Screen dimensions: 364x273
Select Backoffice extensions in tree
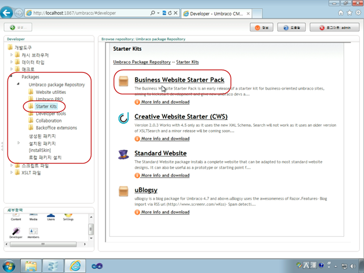pyautogui.click(x=57, y=128)
